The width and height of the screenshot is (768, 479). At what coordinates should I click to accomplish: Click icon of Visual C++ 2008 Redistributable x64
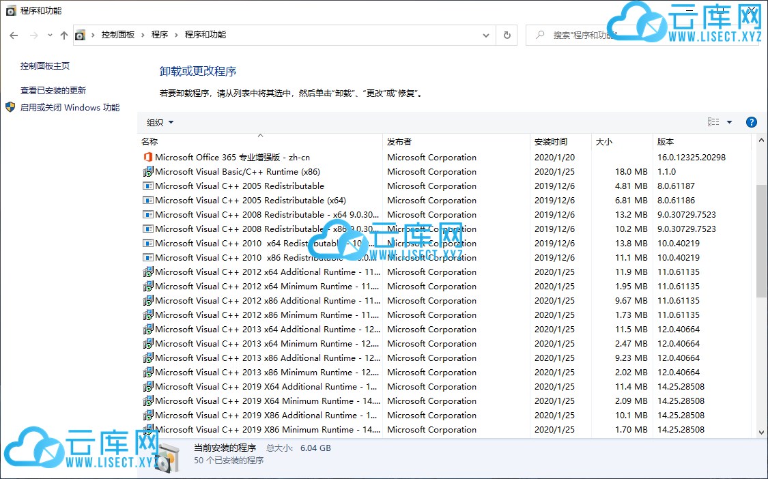tap(148, 214)
